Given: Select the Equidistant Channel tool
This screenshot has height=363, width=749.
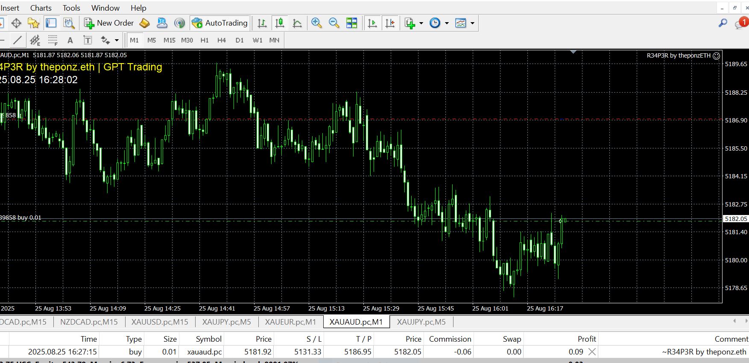Looking at the screenshot, I should (x=35, y=40).
